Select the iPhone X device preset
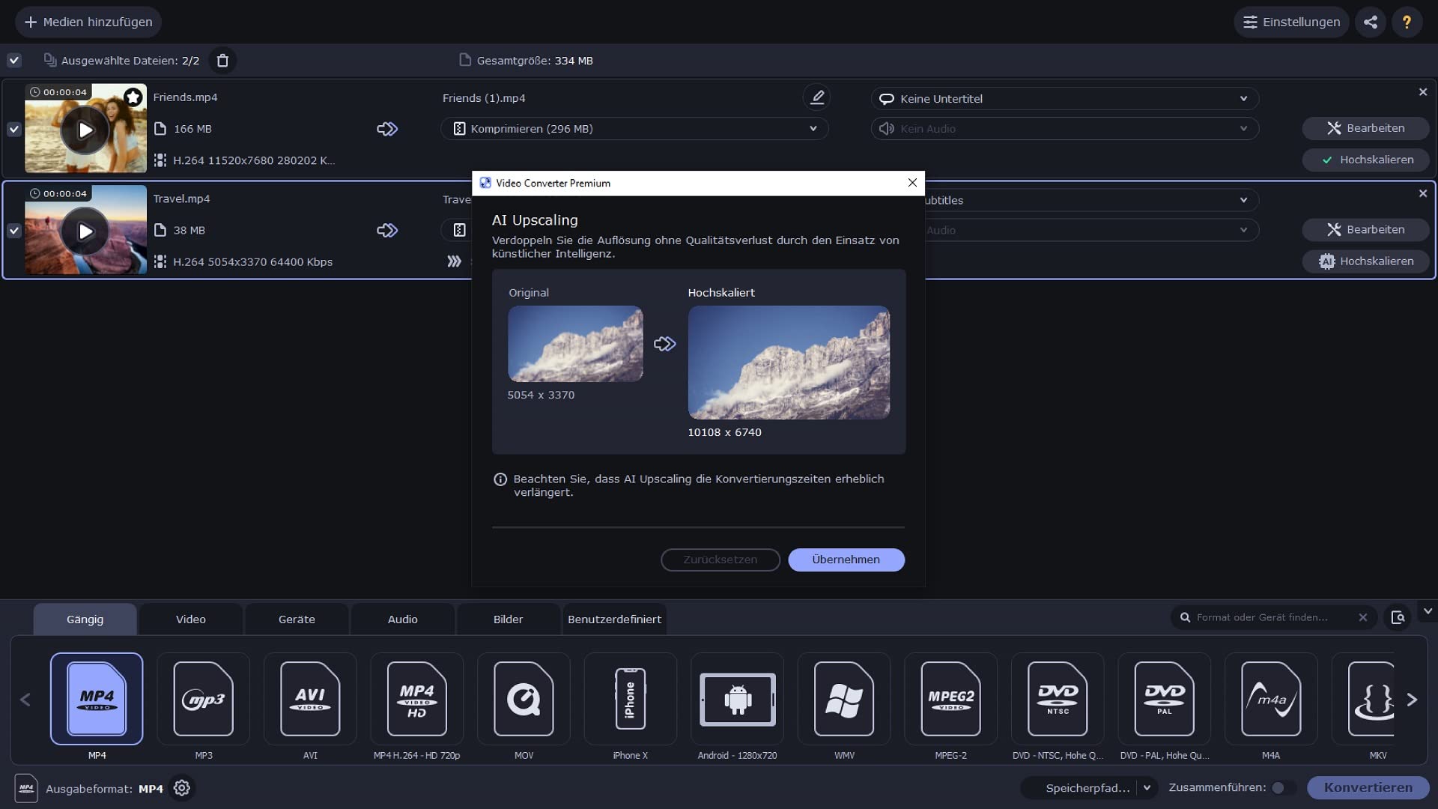 tap(631, 699)
